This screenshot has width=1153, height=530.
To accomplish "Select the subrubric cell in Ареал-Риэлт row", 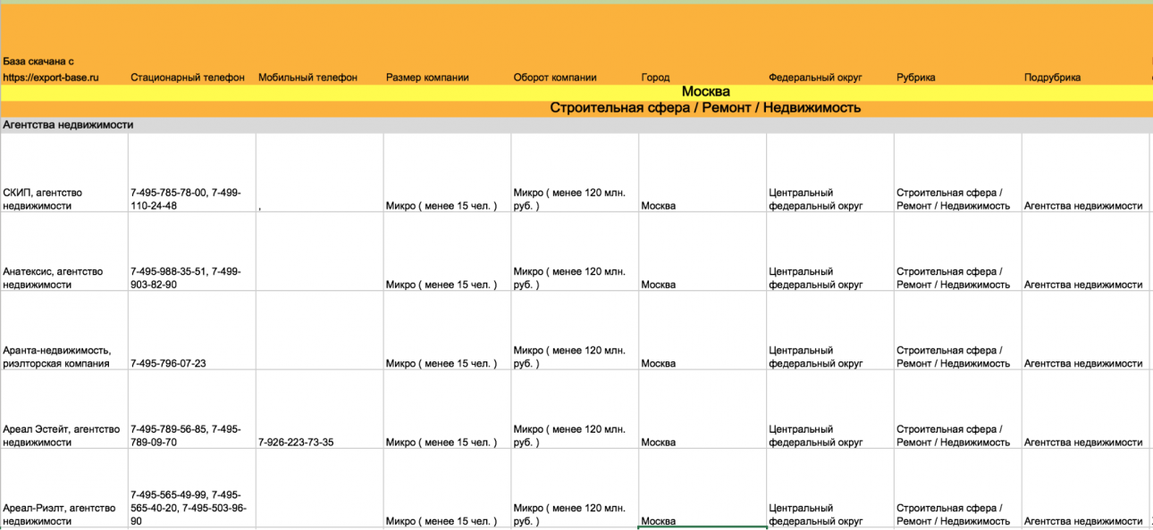I will pyautogui.click(x=1086, y=488).
